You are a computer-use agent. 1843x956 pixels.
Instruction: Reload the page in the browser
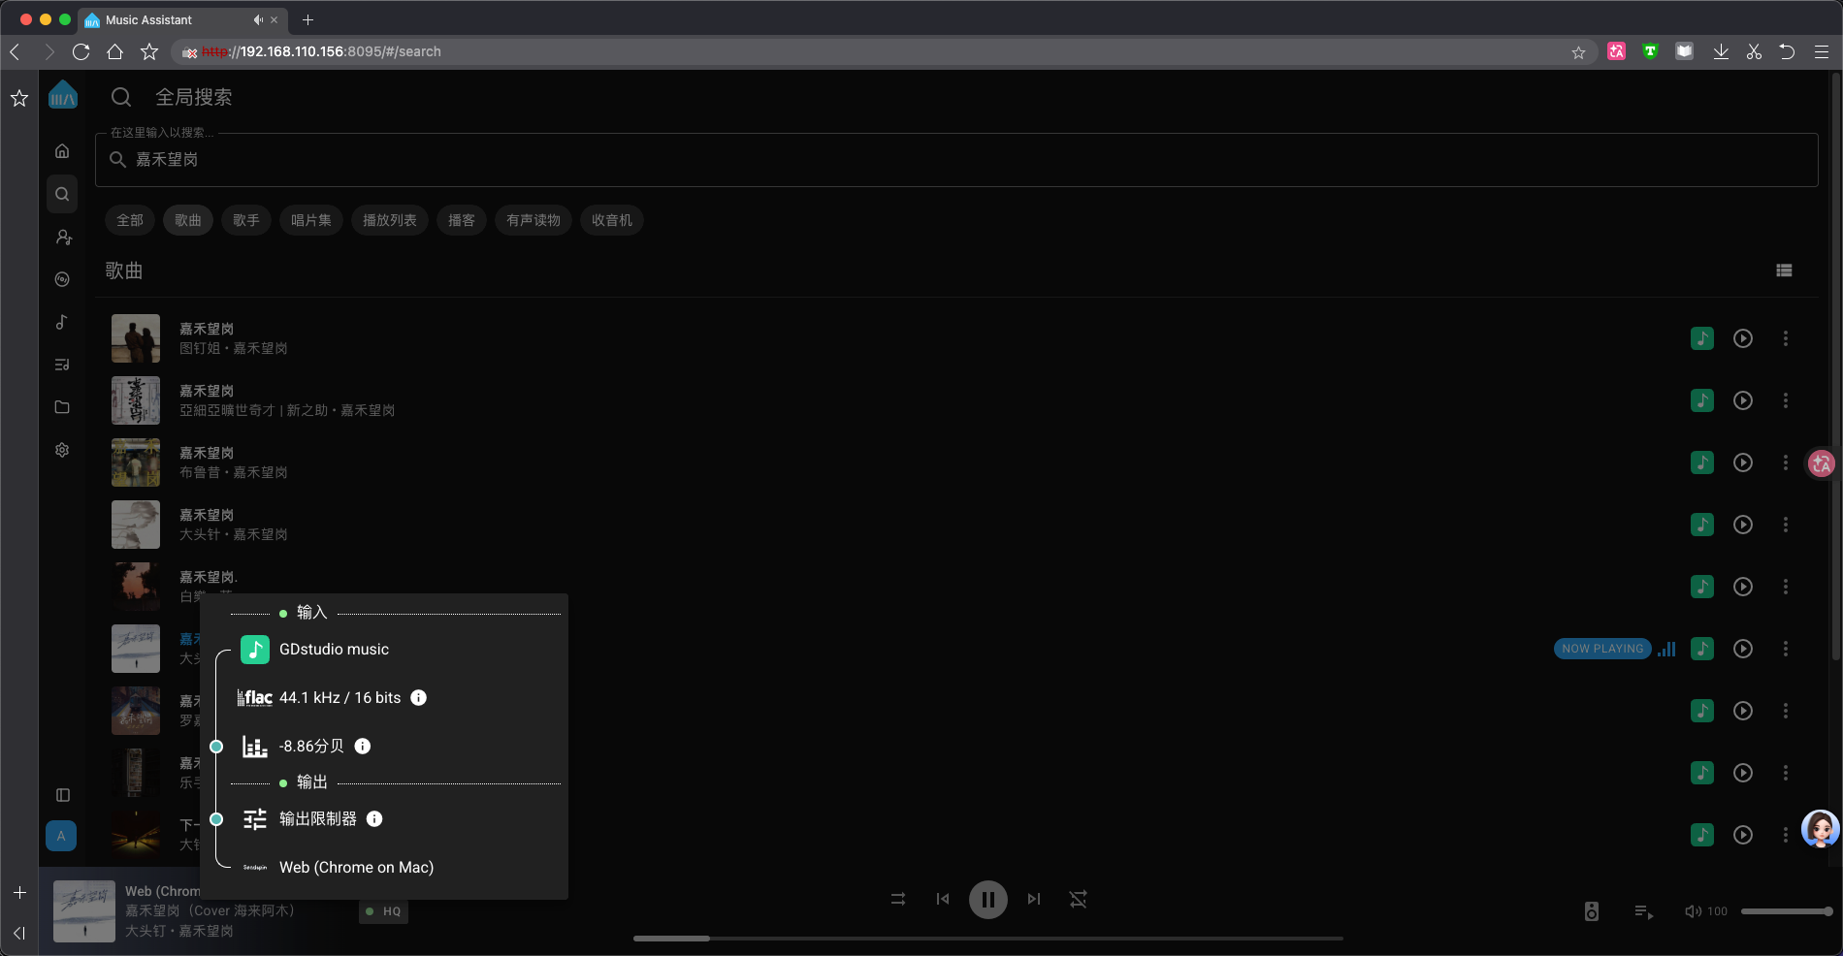click(81, 51)
